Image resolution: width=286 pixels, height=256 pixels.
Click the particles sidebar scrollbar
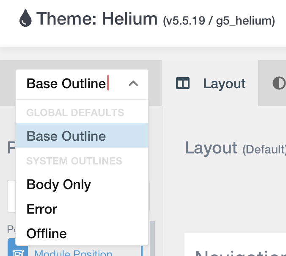click(x=152, y=239)
